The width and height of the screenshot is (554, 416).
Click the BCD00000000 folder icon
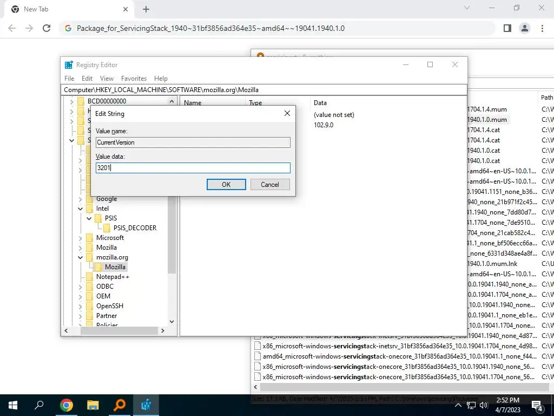(x=81, y=101)
